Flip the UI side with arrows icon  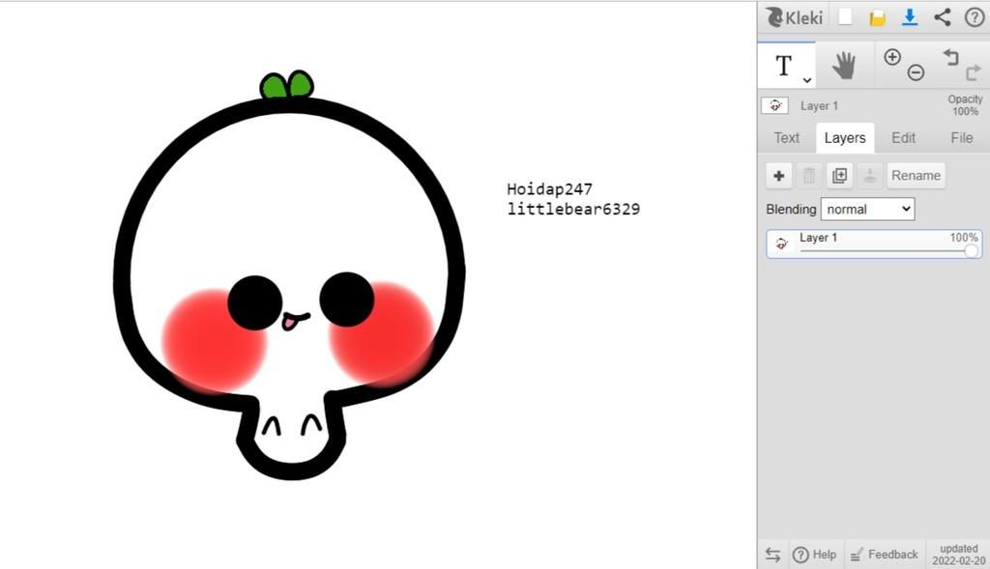coord(772,555)
